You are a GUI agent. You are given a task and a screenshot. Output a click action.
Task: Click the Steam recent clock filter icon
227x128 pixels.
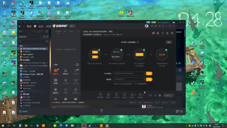(x=44, y=37)
